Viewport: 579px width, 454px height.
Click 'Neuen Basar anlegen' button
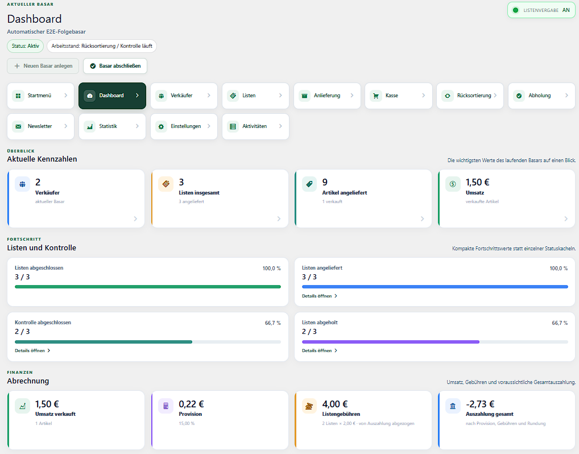pos(43,66)
